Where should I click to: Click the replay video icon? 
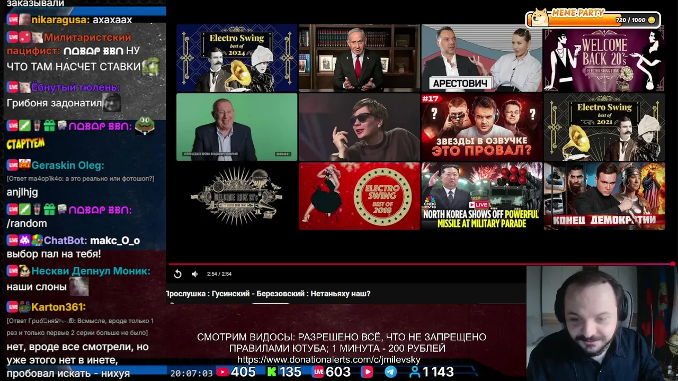178,274
